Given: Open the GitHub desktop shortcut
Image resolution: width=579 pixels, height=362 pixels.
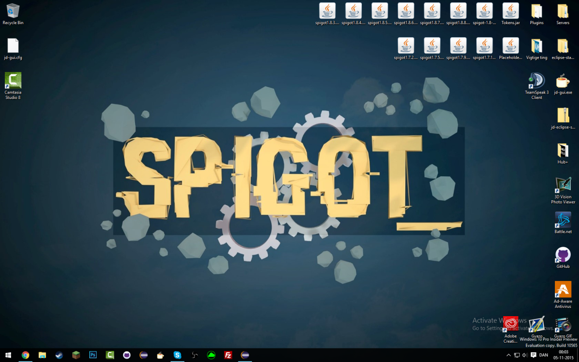Looking at the screenshot, I should coord(563,253).
